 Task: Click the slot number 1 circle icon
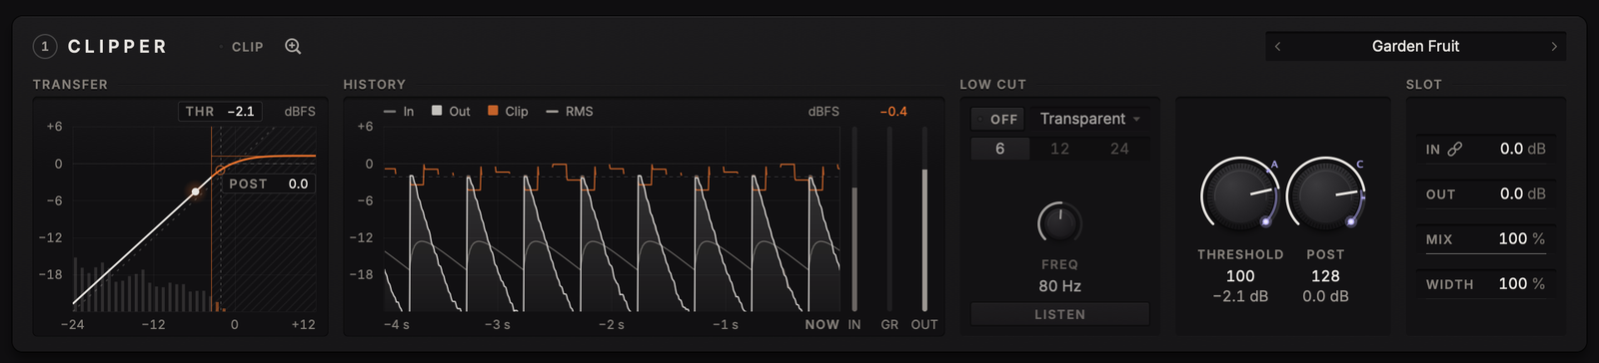point(45,46)
